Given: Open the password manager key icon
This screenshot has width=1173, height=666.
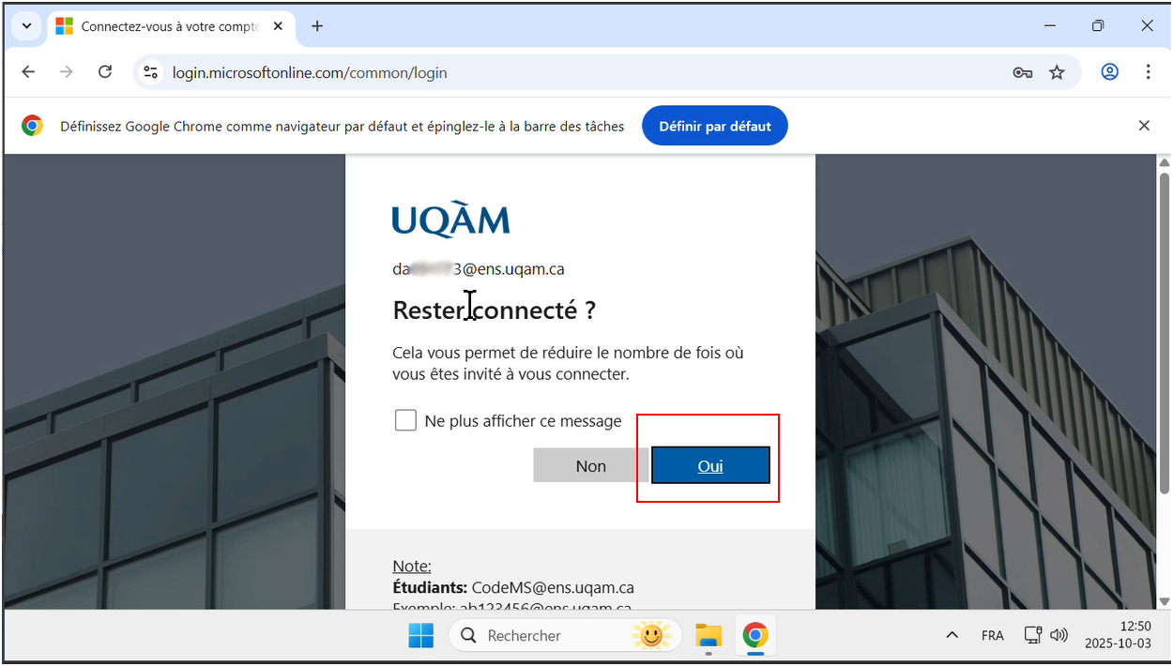Looking at the screenshot, I should pyautogui.click(x=1023, y=72).
